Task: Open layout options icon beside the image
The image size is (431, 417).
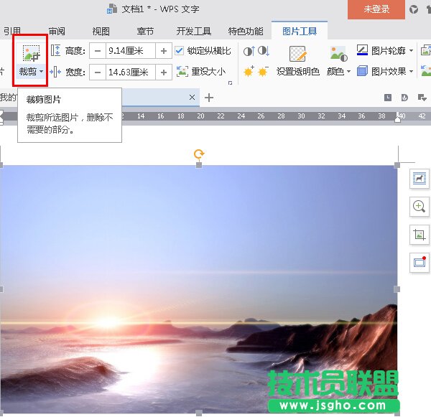Action: pos(419,178)
